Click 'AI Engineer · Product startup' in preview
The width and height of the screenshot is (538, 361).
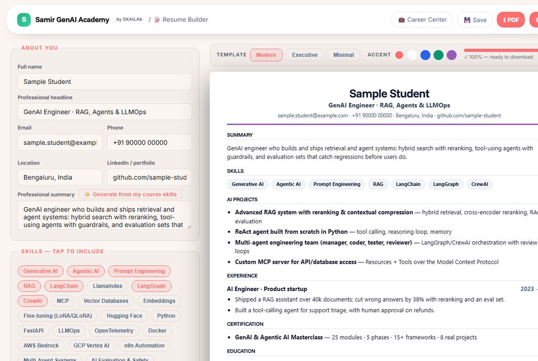pos(267,289)
